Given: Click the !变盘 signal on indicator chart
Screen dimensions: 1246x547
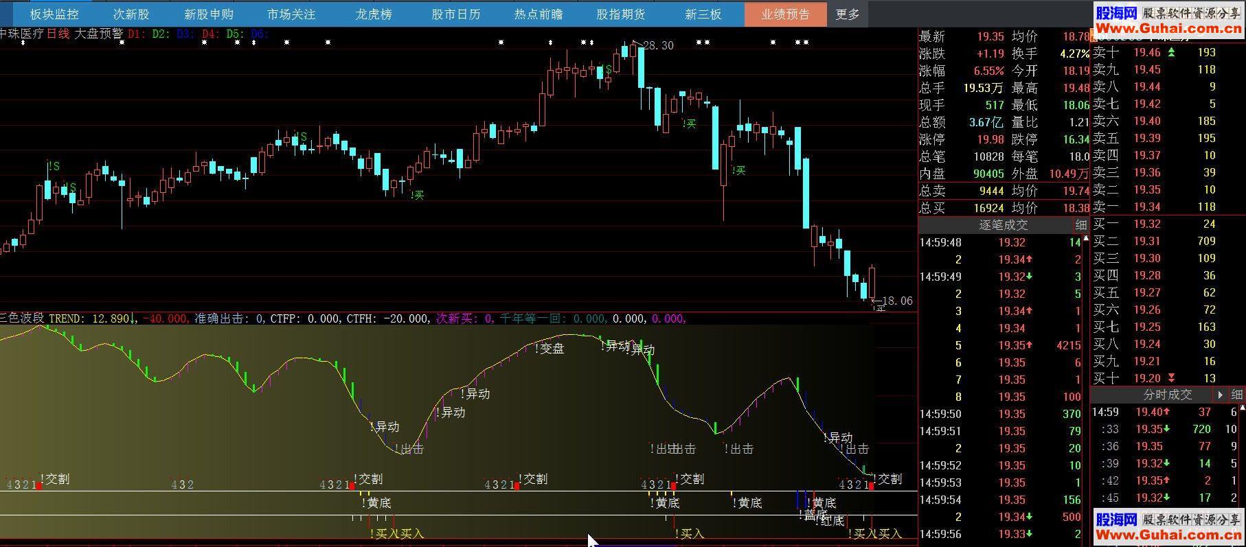Looking at the screenshot, I should click(x=550, y=348).
